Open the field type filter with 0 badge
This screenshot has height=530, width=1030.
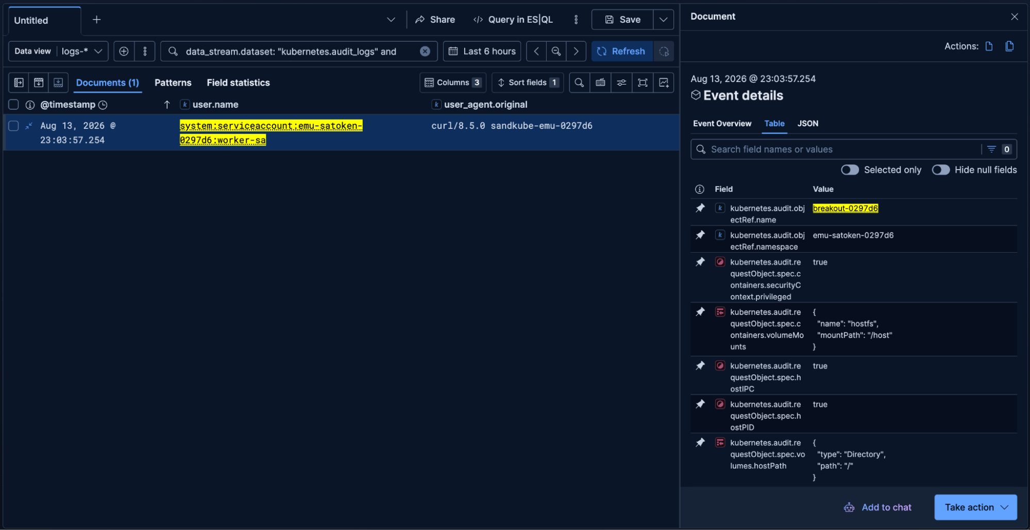(999, 150)
